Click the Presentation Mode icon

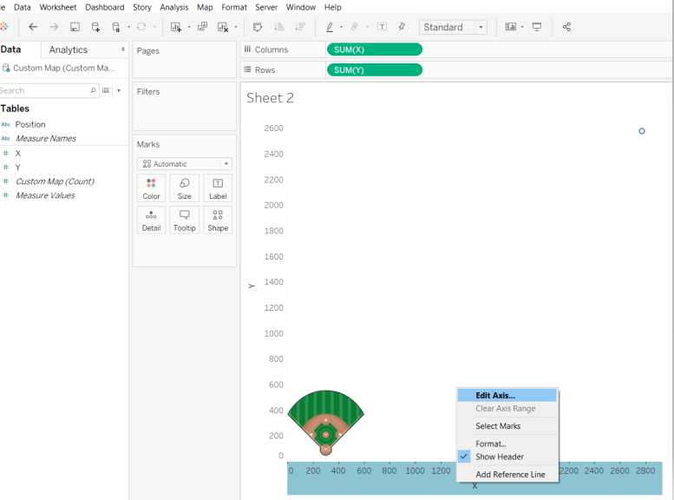click(537, 27)
